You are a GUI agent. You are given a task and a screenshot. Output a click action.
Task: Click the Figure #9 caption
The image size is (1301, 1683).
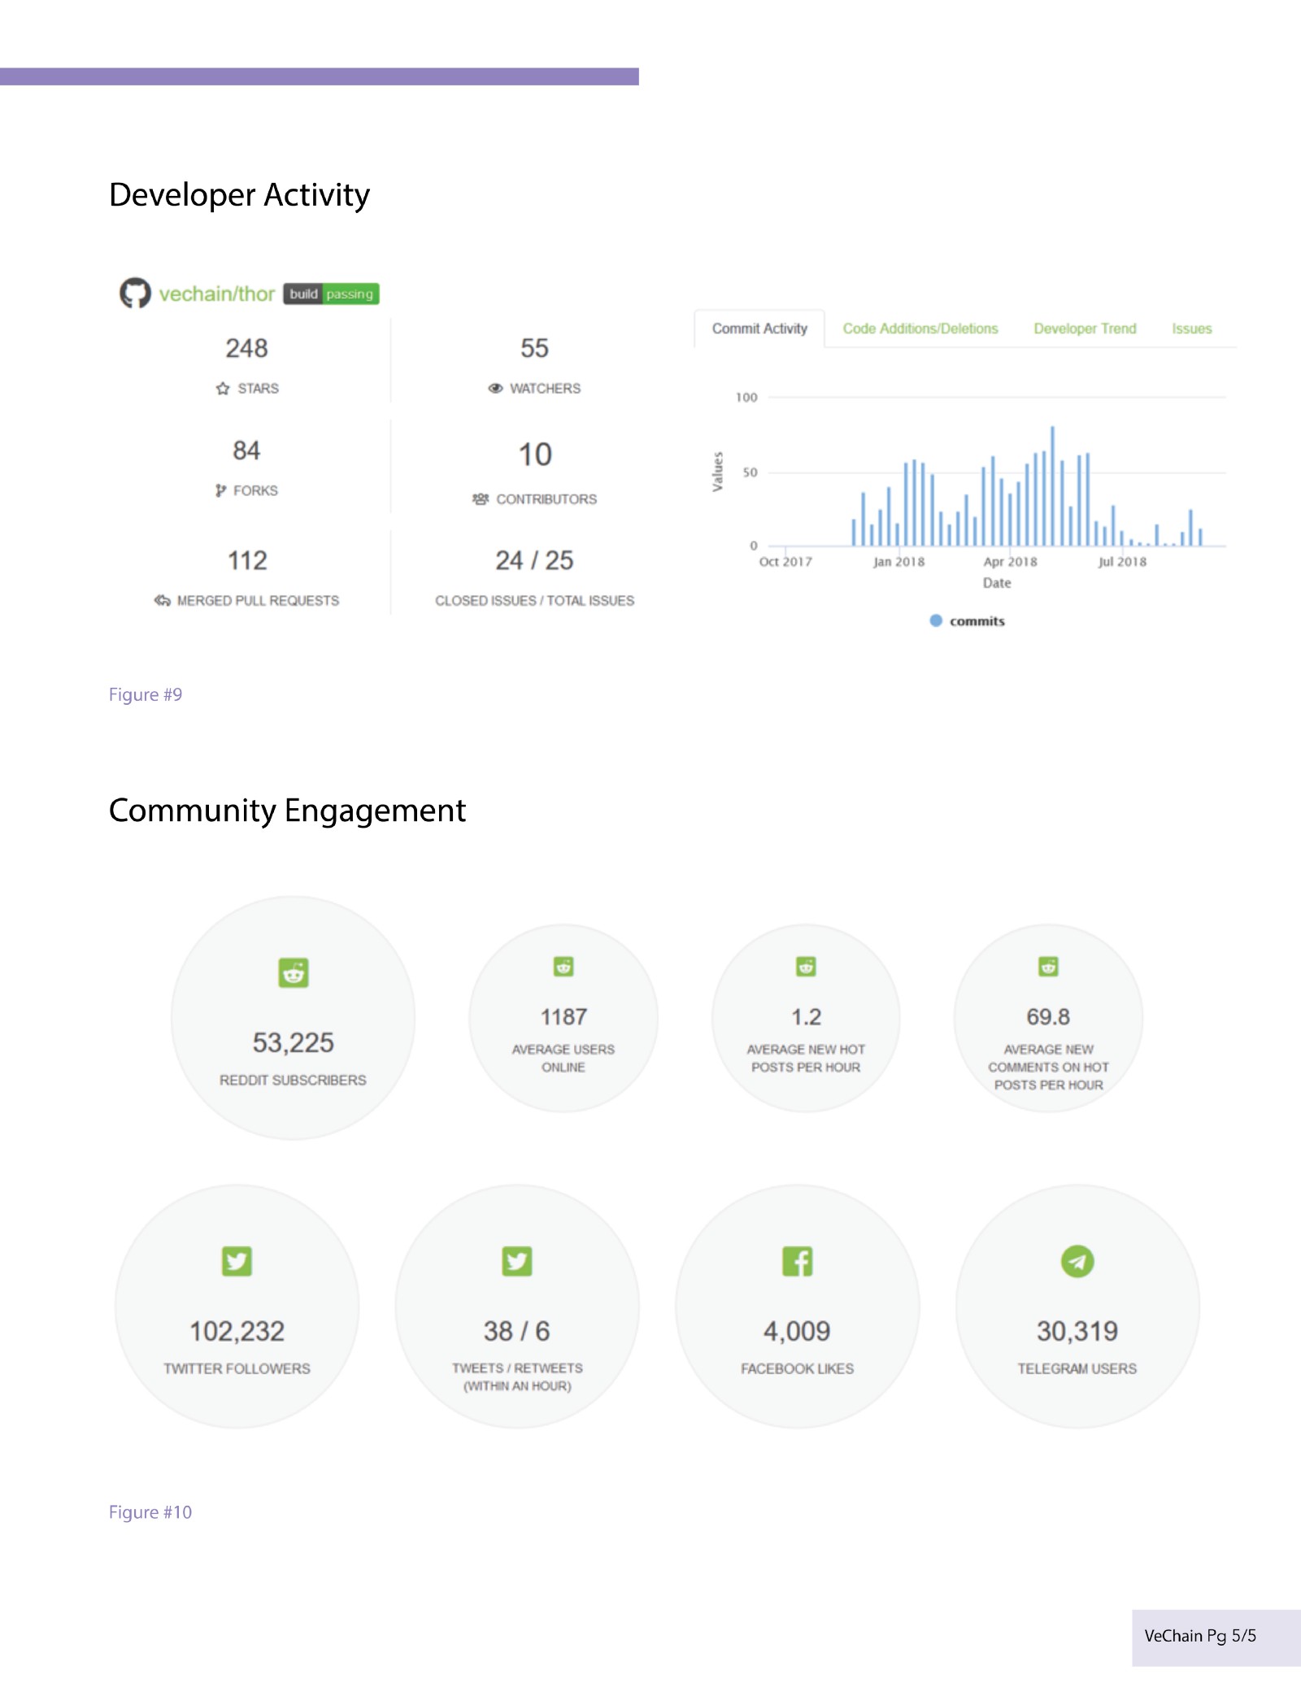(x=146, y=694)
